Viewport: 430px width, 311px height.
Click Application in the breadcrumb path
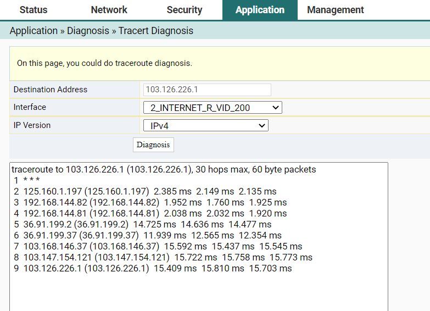(x=33, y=31)
